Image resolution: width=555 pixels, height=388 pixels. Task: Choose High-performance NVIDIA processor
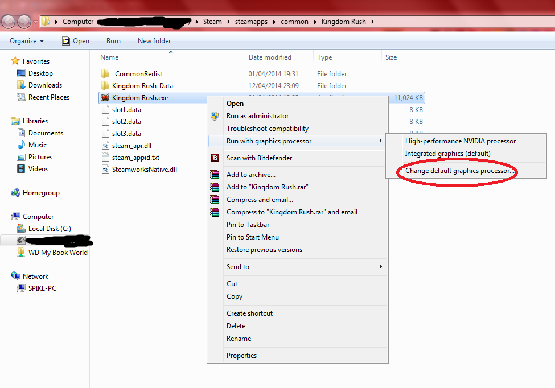(466, 141)
